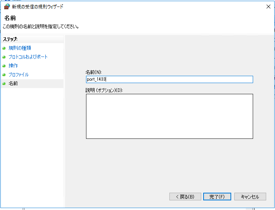Click the この規則の名前と説明を指定してください text
The width and height of the screenshot is (275, 210).
point(41,27)
